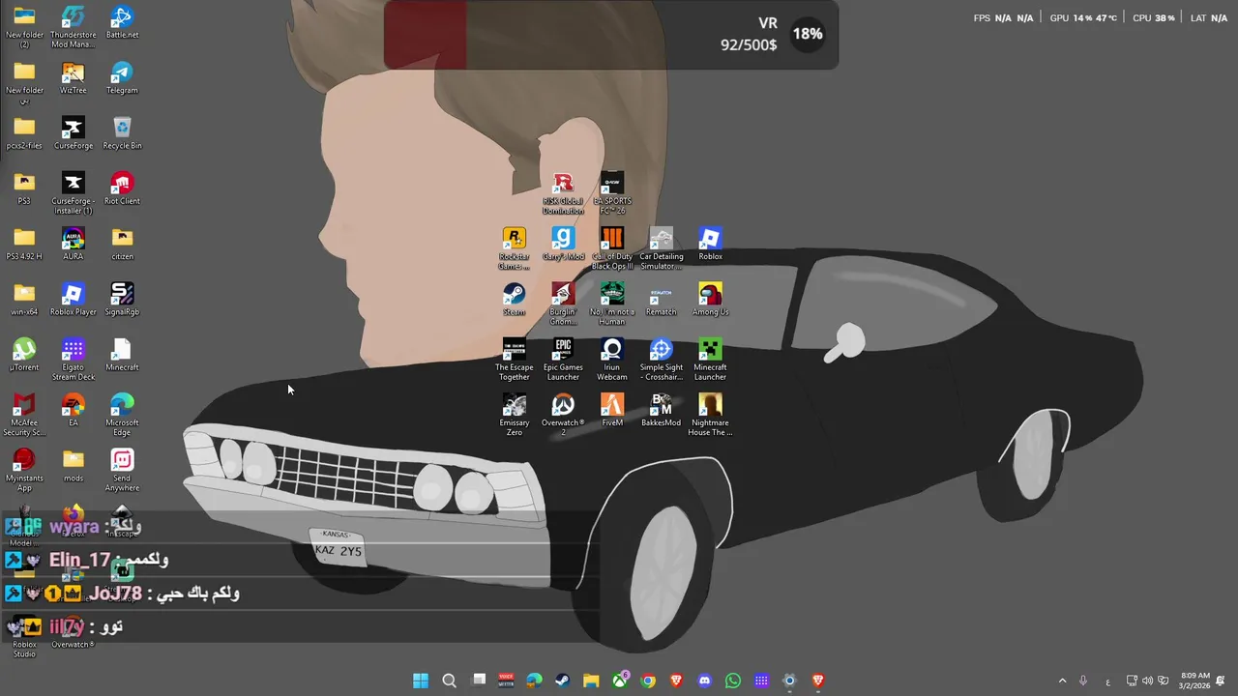Open No, I'm not a Human icon
Image resolution: width=1238 pixels, height=696 pixels.
[x=612, y=304]
